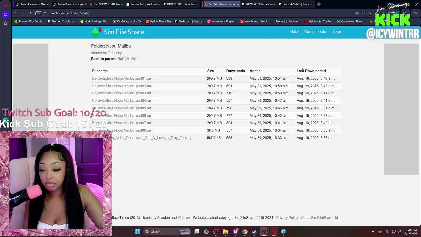Open the Help page link
Viewport: 421px width, 237px height.
tap(294, 32)
